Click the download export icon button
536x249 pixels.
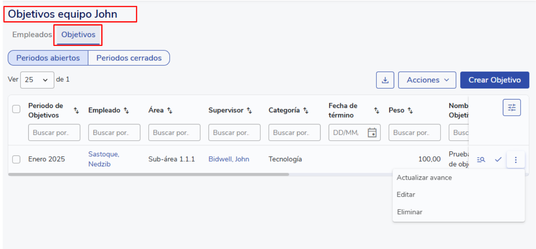(385, 80)
